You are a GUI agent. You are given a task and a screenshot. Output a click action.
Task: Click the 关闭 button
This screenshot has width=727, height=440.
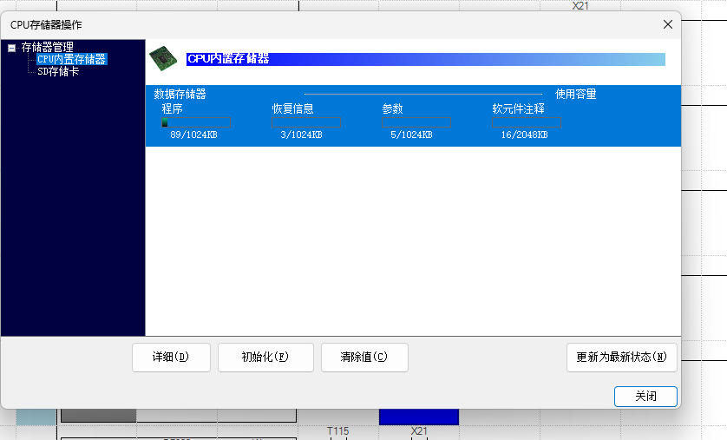tap(645, 396)
